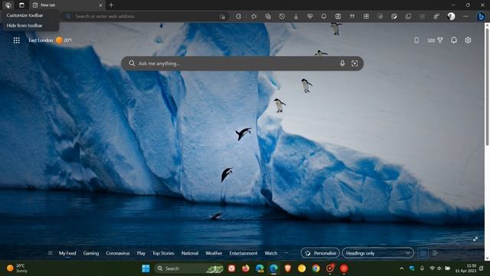
Task: Open Browser essentials heart icon
Action: [309, 16]
